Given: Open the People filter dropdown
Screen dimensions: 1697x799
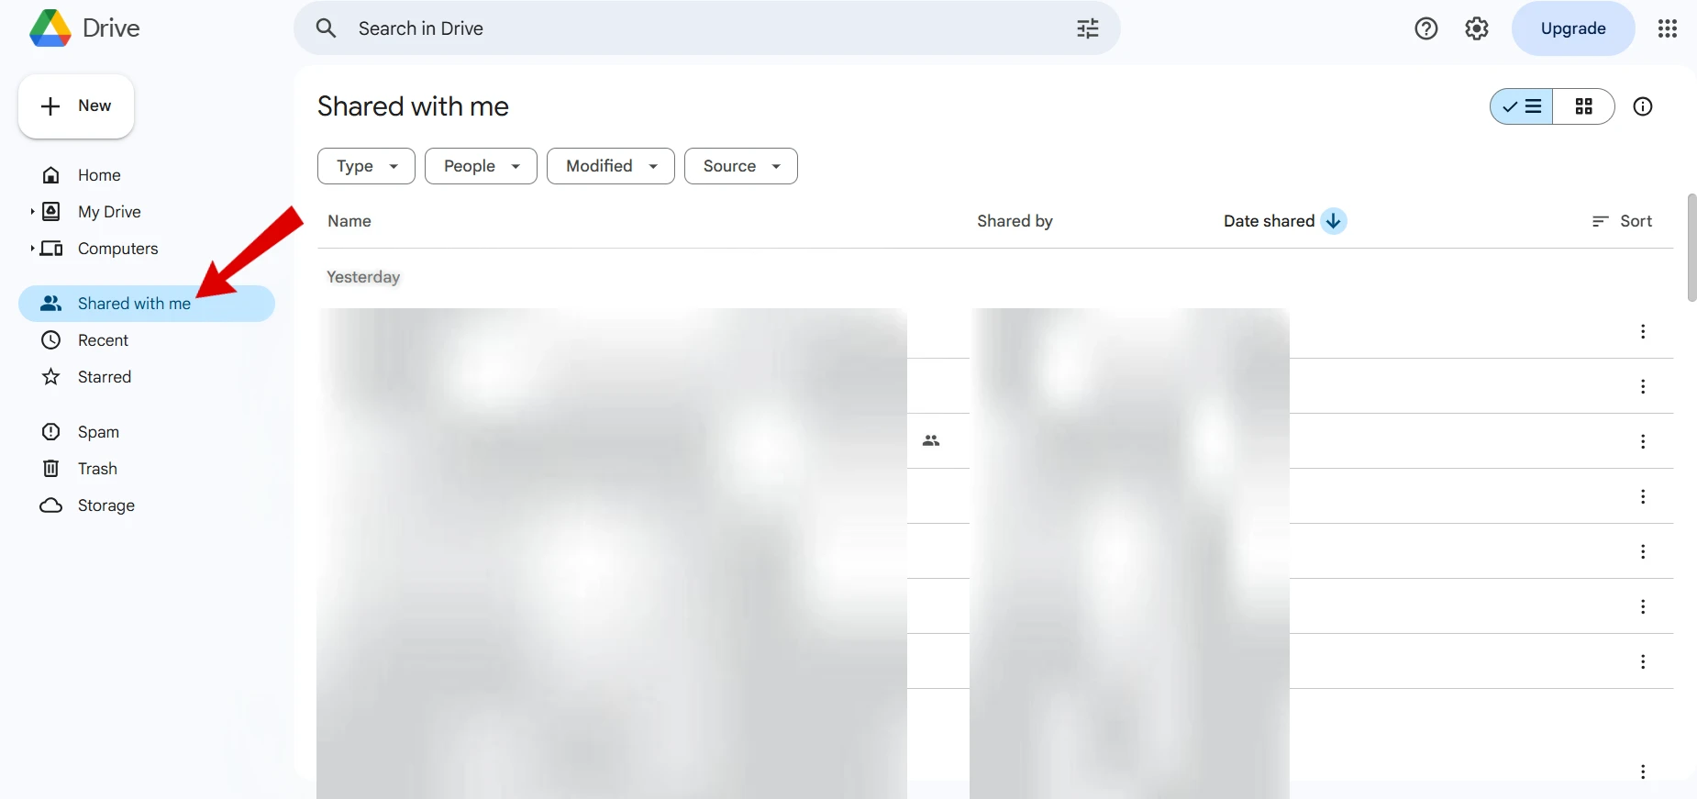Looking at the screenshot, I should point(481,166).
